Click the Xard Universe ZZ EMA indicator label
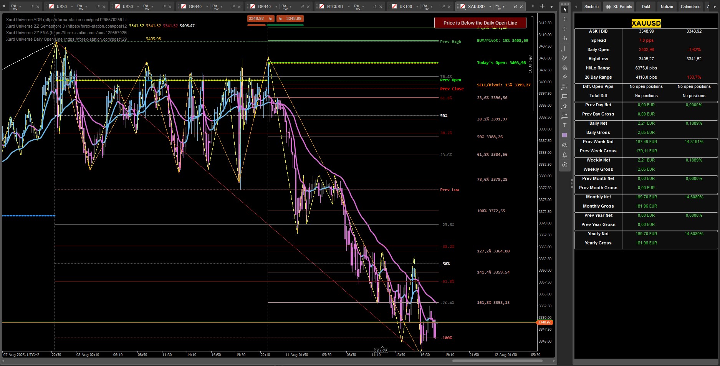Viewport: 720px width, 366px height. (66, 33)
